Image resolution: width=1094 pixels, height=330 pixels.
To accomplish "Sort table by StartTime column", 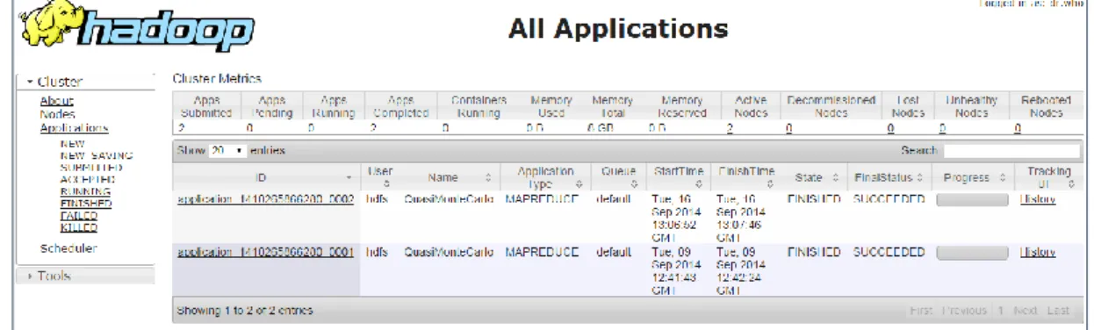I will [679, 177].
